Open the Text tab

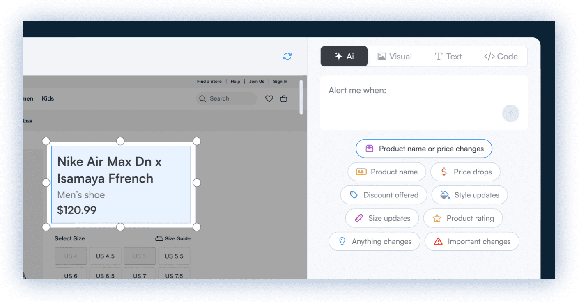pos(448,56)
